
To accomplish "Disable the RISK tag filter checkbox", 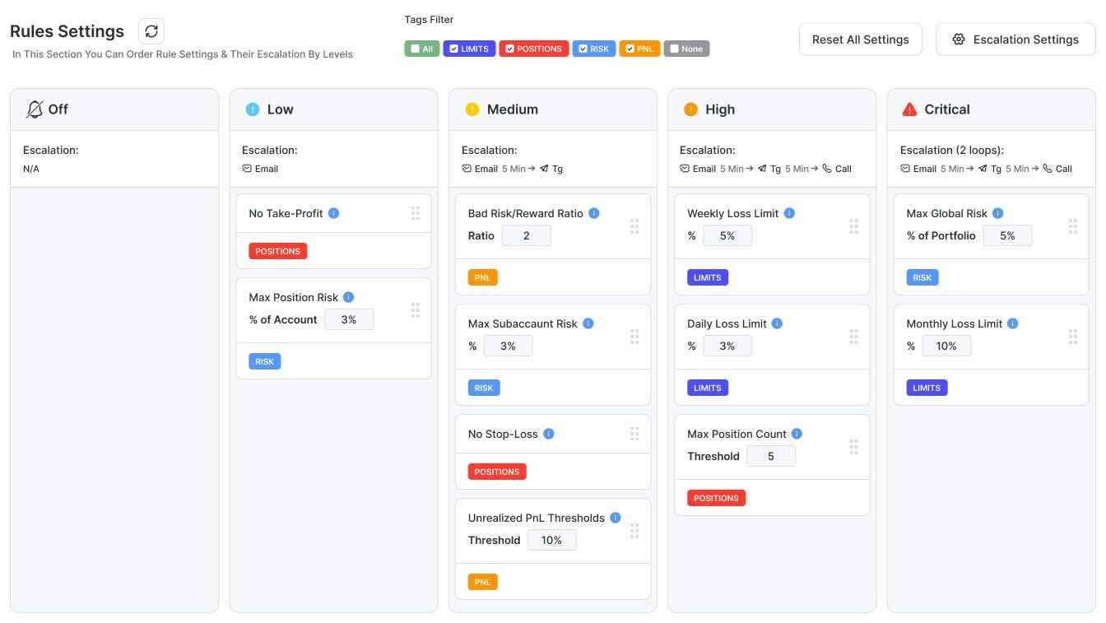I will point(583,49).
